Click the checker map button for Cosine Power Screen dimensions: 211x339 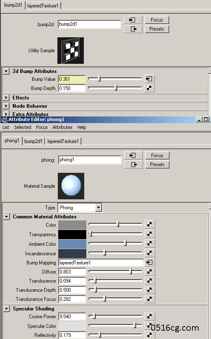tap(149, 317)
